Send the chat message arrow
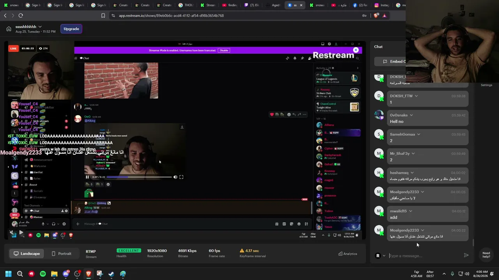Viewport: 499px width, 280px height. pos(466,255)
